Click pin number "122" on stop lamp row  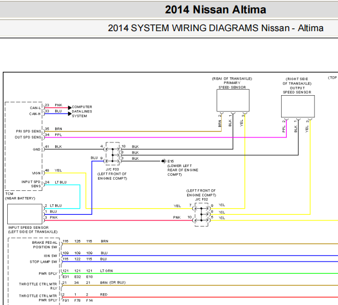click(x=77, y=259)
